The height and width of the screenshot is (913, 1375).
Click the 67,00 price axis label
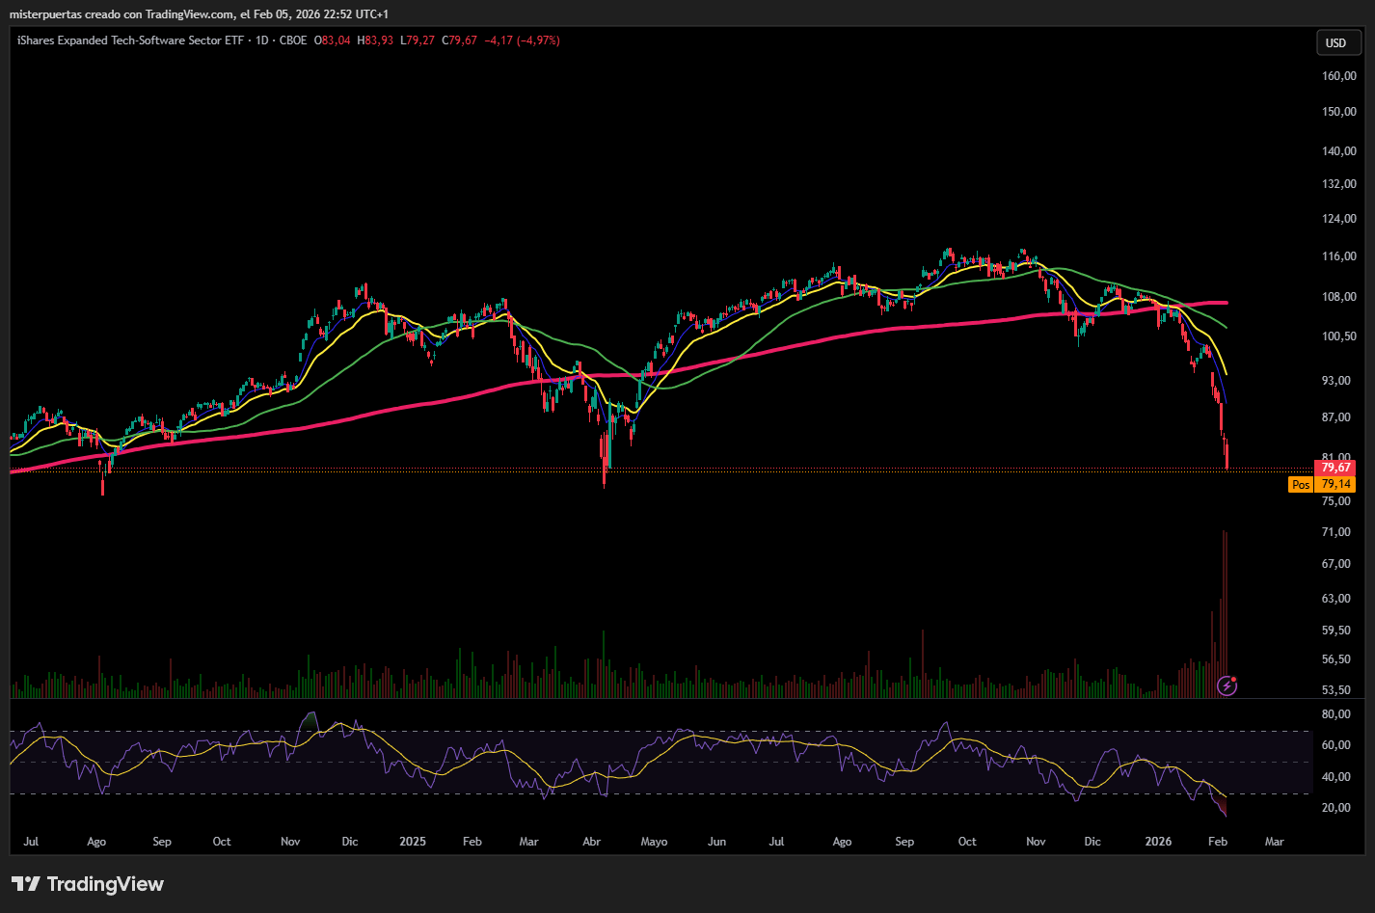(1336, 564)
